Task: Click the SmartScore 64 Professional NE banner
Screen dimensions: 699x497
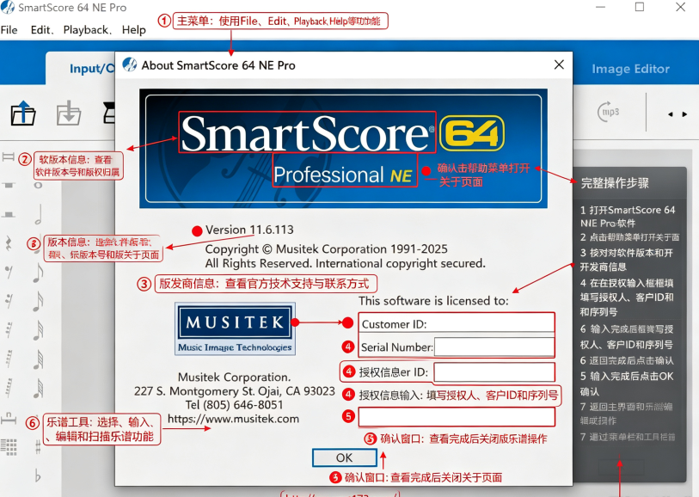Action: click(x=343, y=149)
